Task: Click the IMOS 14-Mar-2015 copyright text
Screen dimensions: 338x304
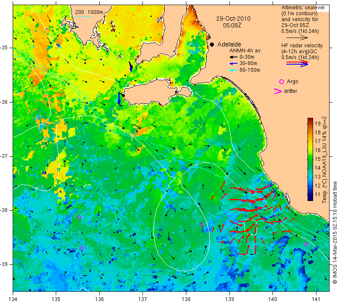Action: 335,232
